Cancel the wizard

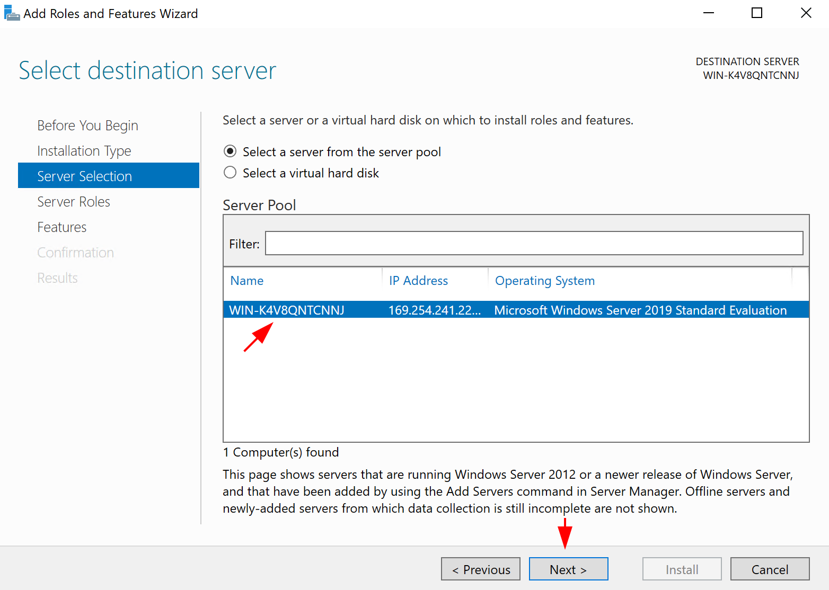click(770, 569)
